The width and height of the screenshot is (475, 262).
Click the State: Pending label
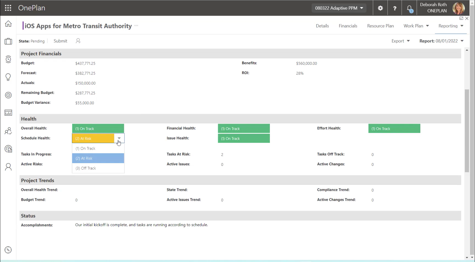coord(32,41)
